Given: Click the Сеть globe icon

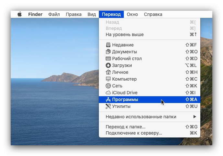Looking at the screenshot, I should click(x=108, y=86).
